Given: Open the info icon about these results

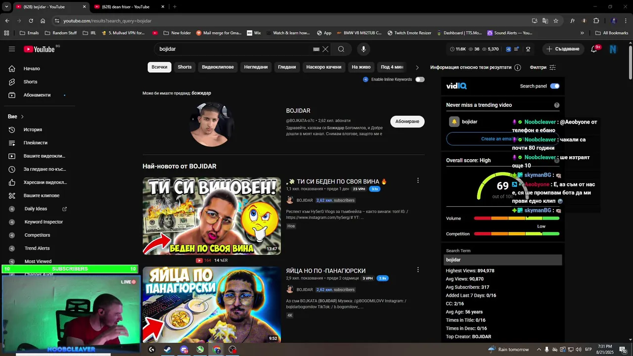Looking at the screenshot, I should click(518, 67).
